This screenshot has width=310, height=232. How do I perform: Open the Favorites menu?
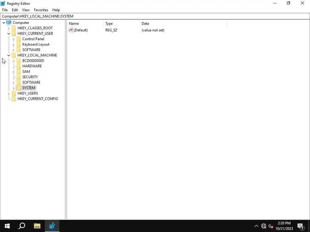tap(41, 10)
